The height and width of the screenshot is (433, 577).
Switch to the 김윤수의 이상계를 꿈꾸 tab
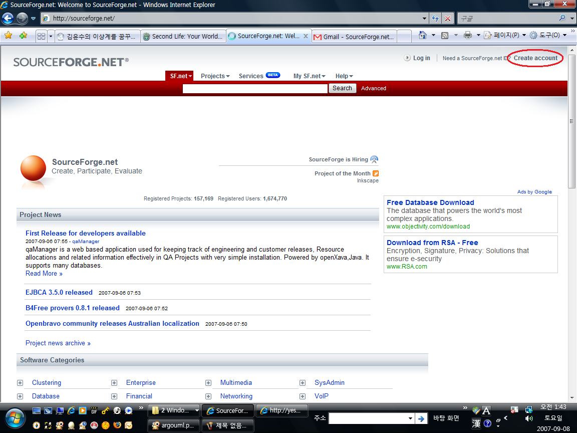pos(98,37)
